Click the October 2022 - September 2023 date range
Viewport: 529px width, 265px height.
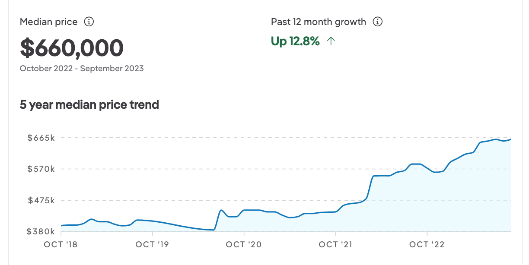click(x=82, y=68)
